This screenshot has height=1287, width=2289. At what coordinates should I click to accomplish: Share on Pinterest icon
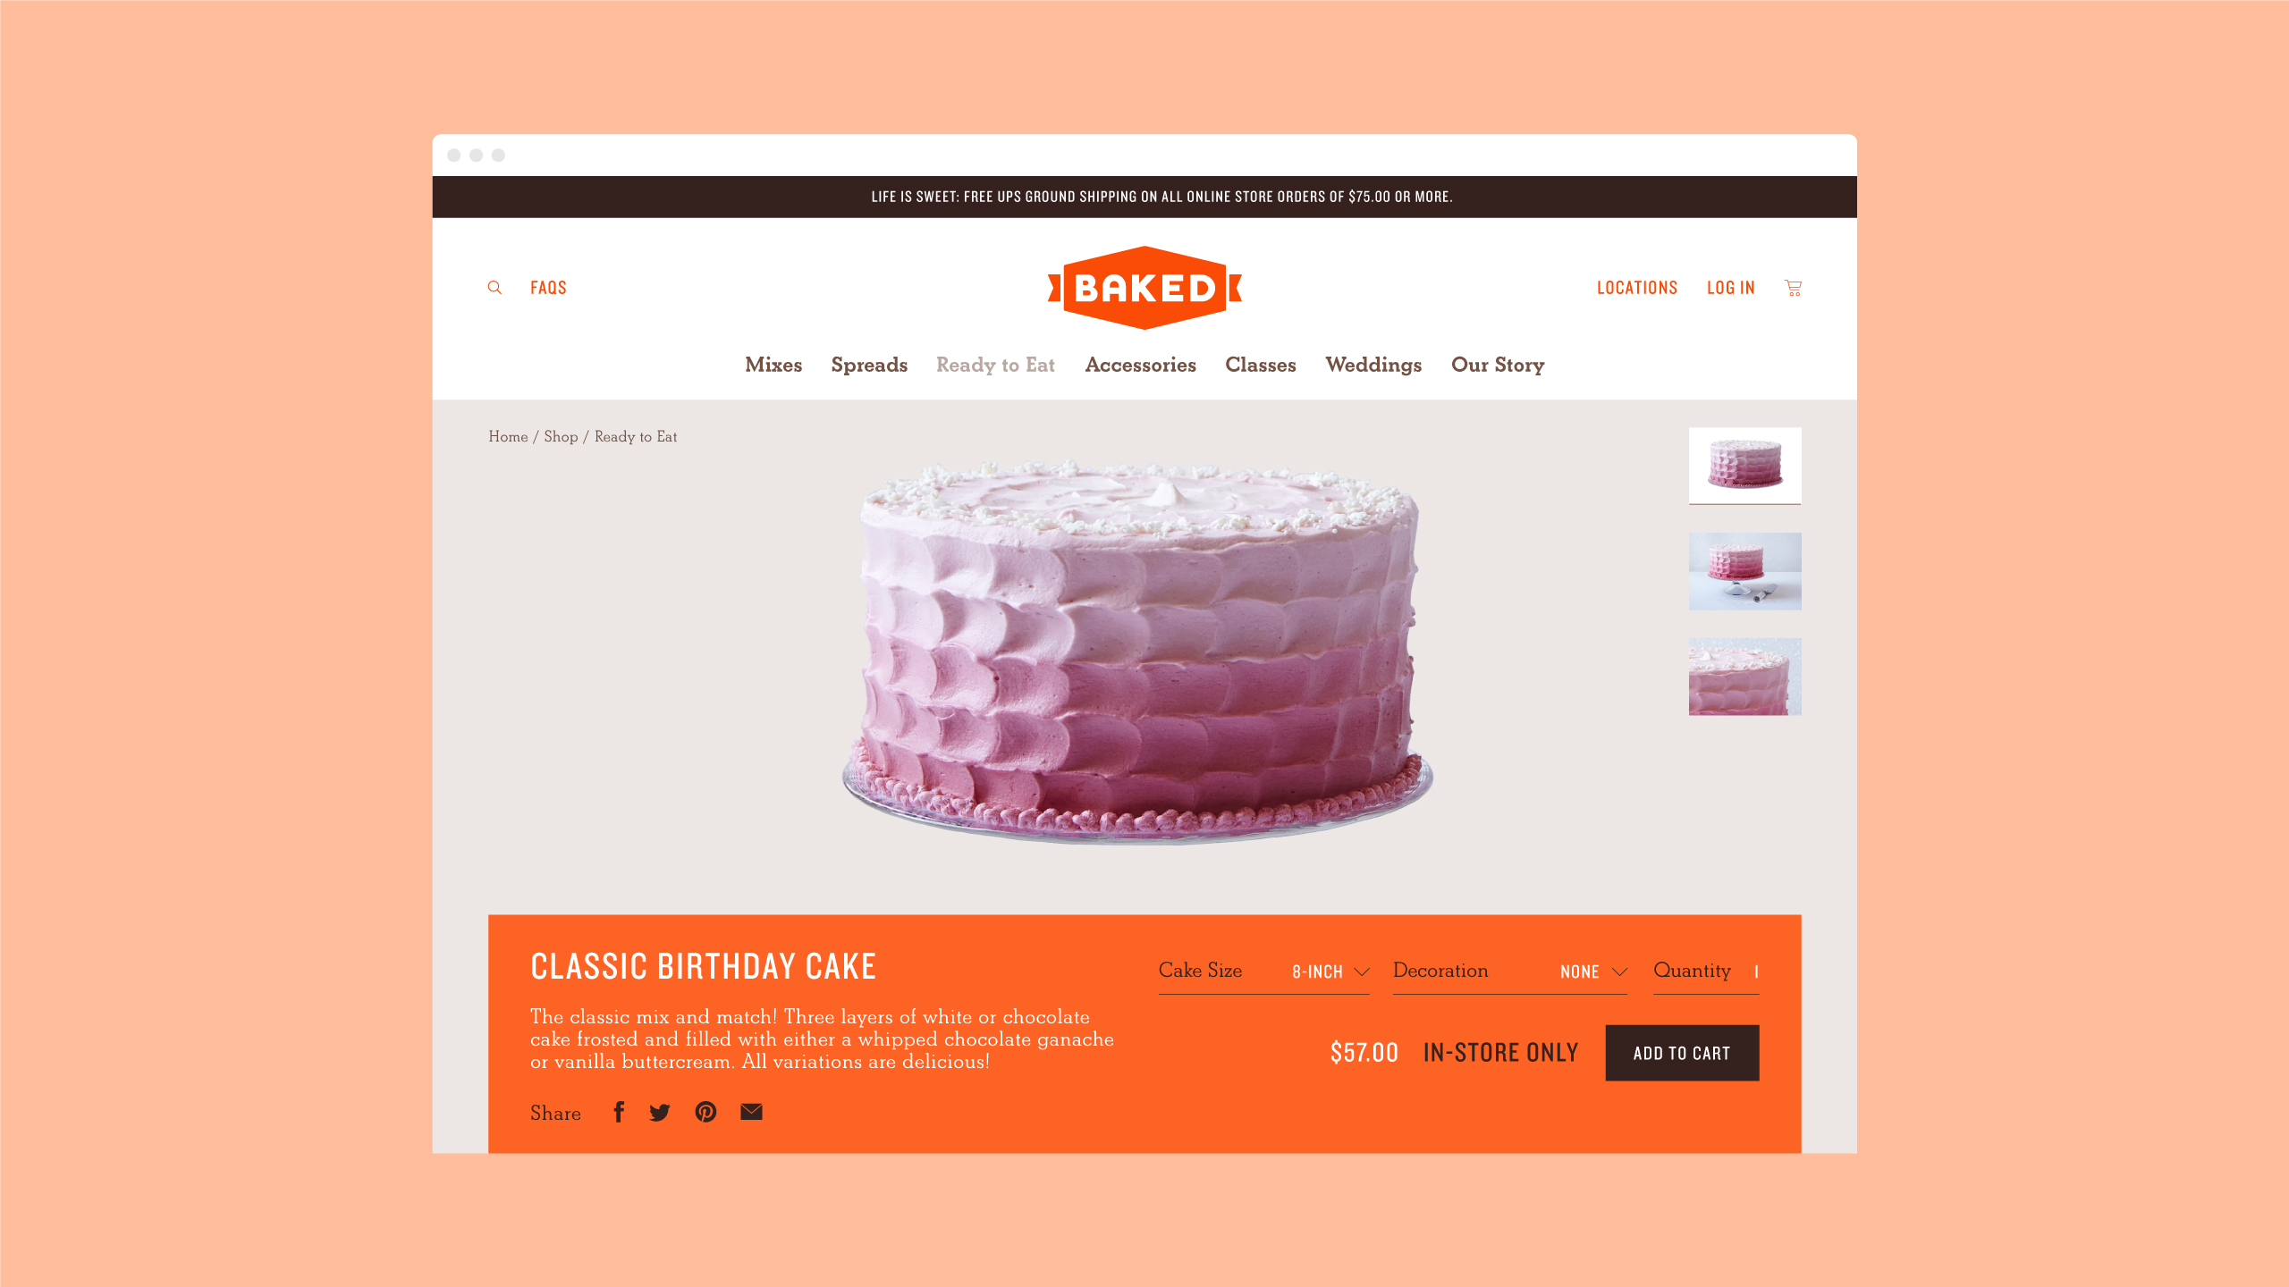(705, 1112)
